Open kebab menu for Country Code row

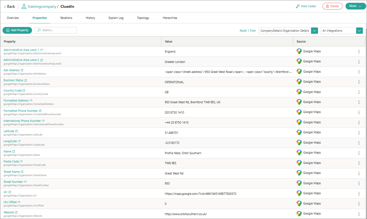pyautogui.click(x=359, y=92)
